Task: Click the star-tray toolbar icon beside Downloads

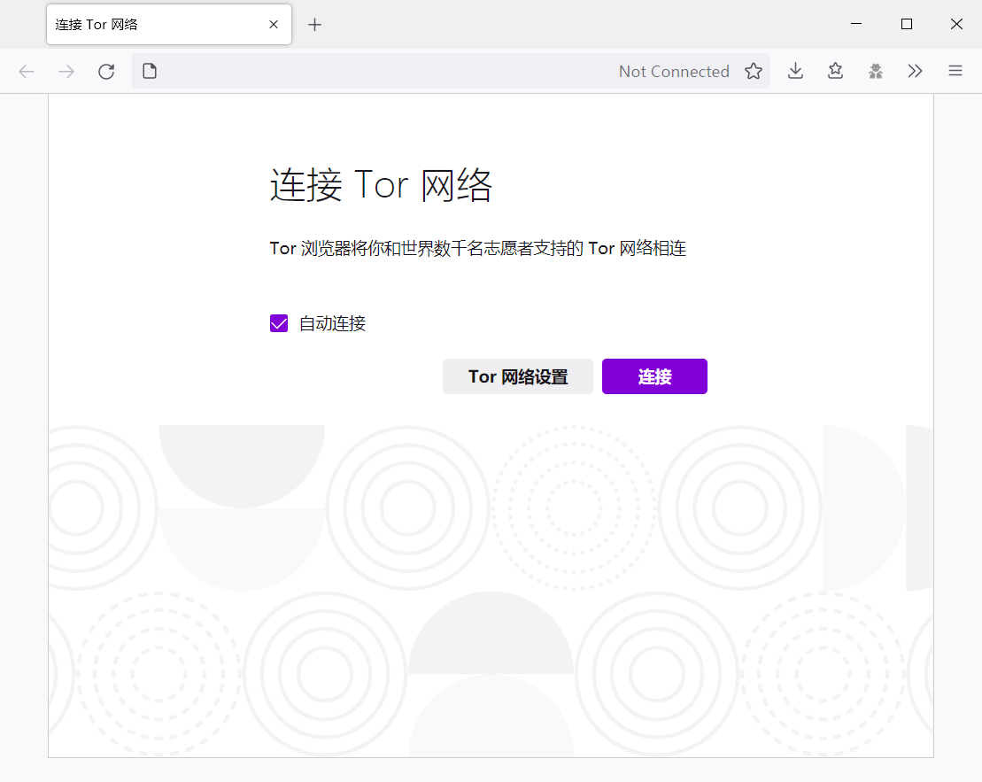Action: pos(835,71)
